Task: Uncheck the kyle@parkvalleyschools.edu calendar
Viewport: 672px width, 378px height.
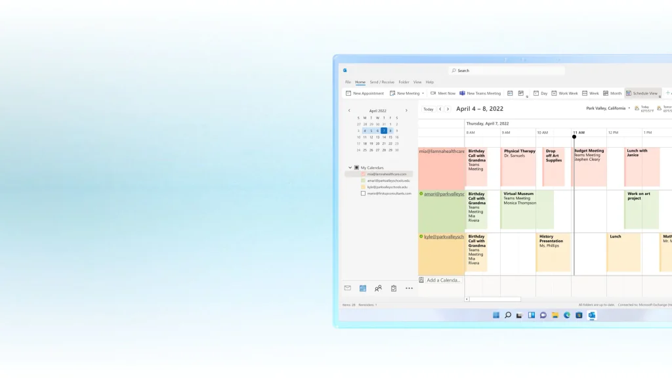Action: click(363, 187)
